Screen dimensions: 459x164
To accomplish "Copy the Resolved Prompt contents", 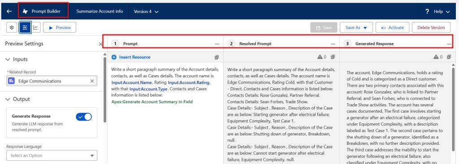I will [x=333, y=57].
